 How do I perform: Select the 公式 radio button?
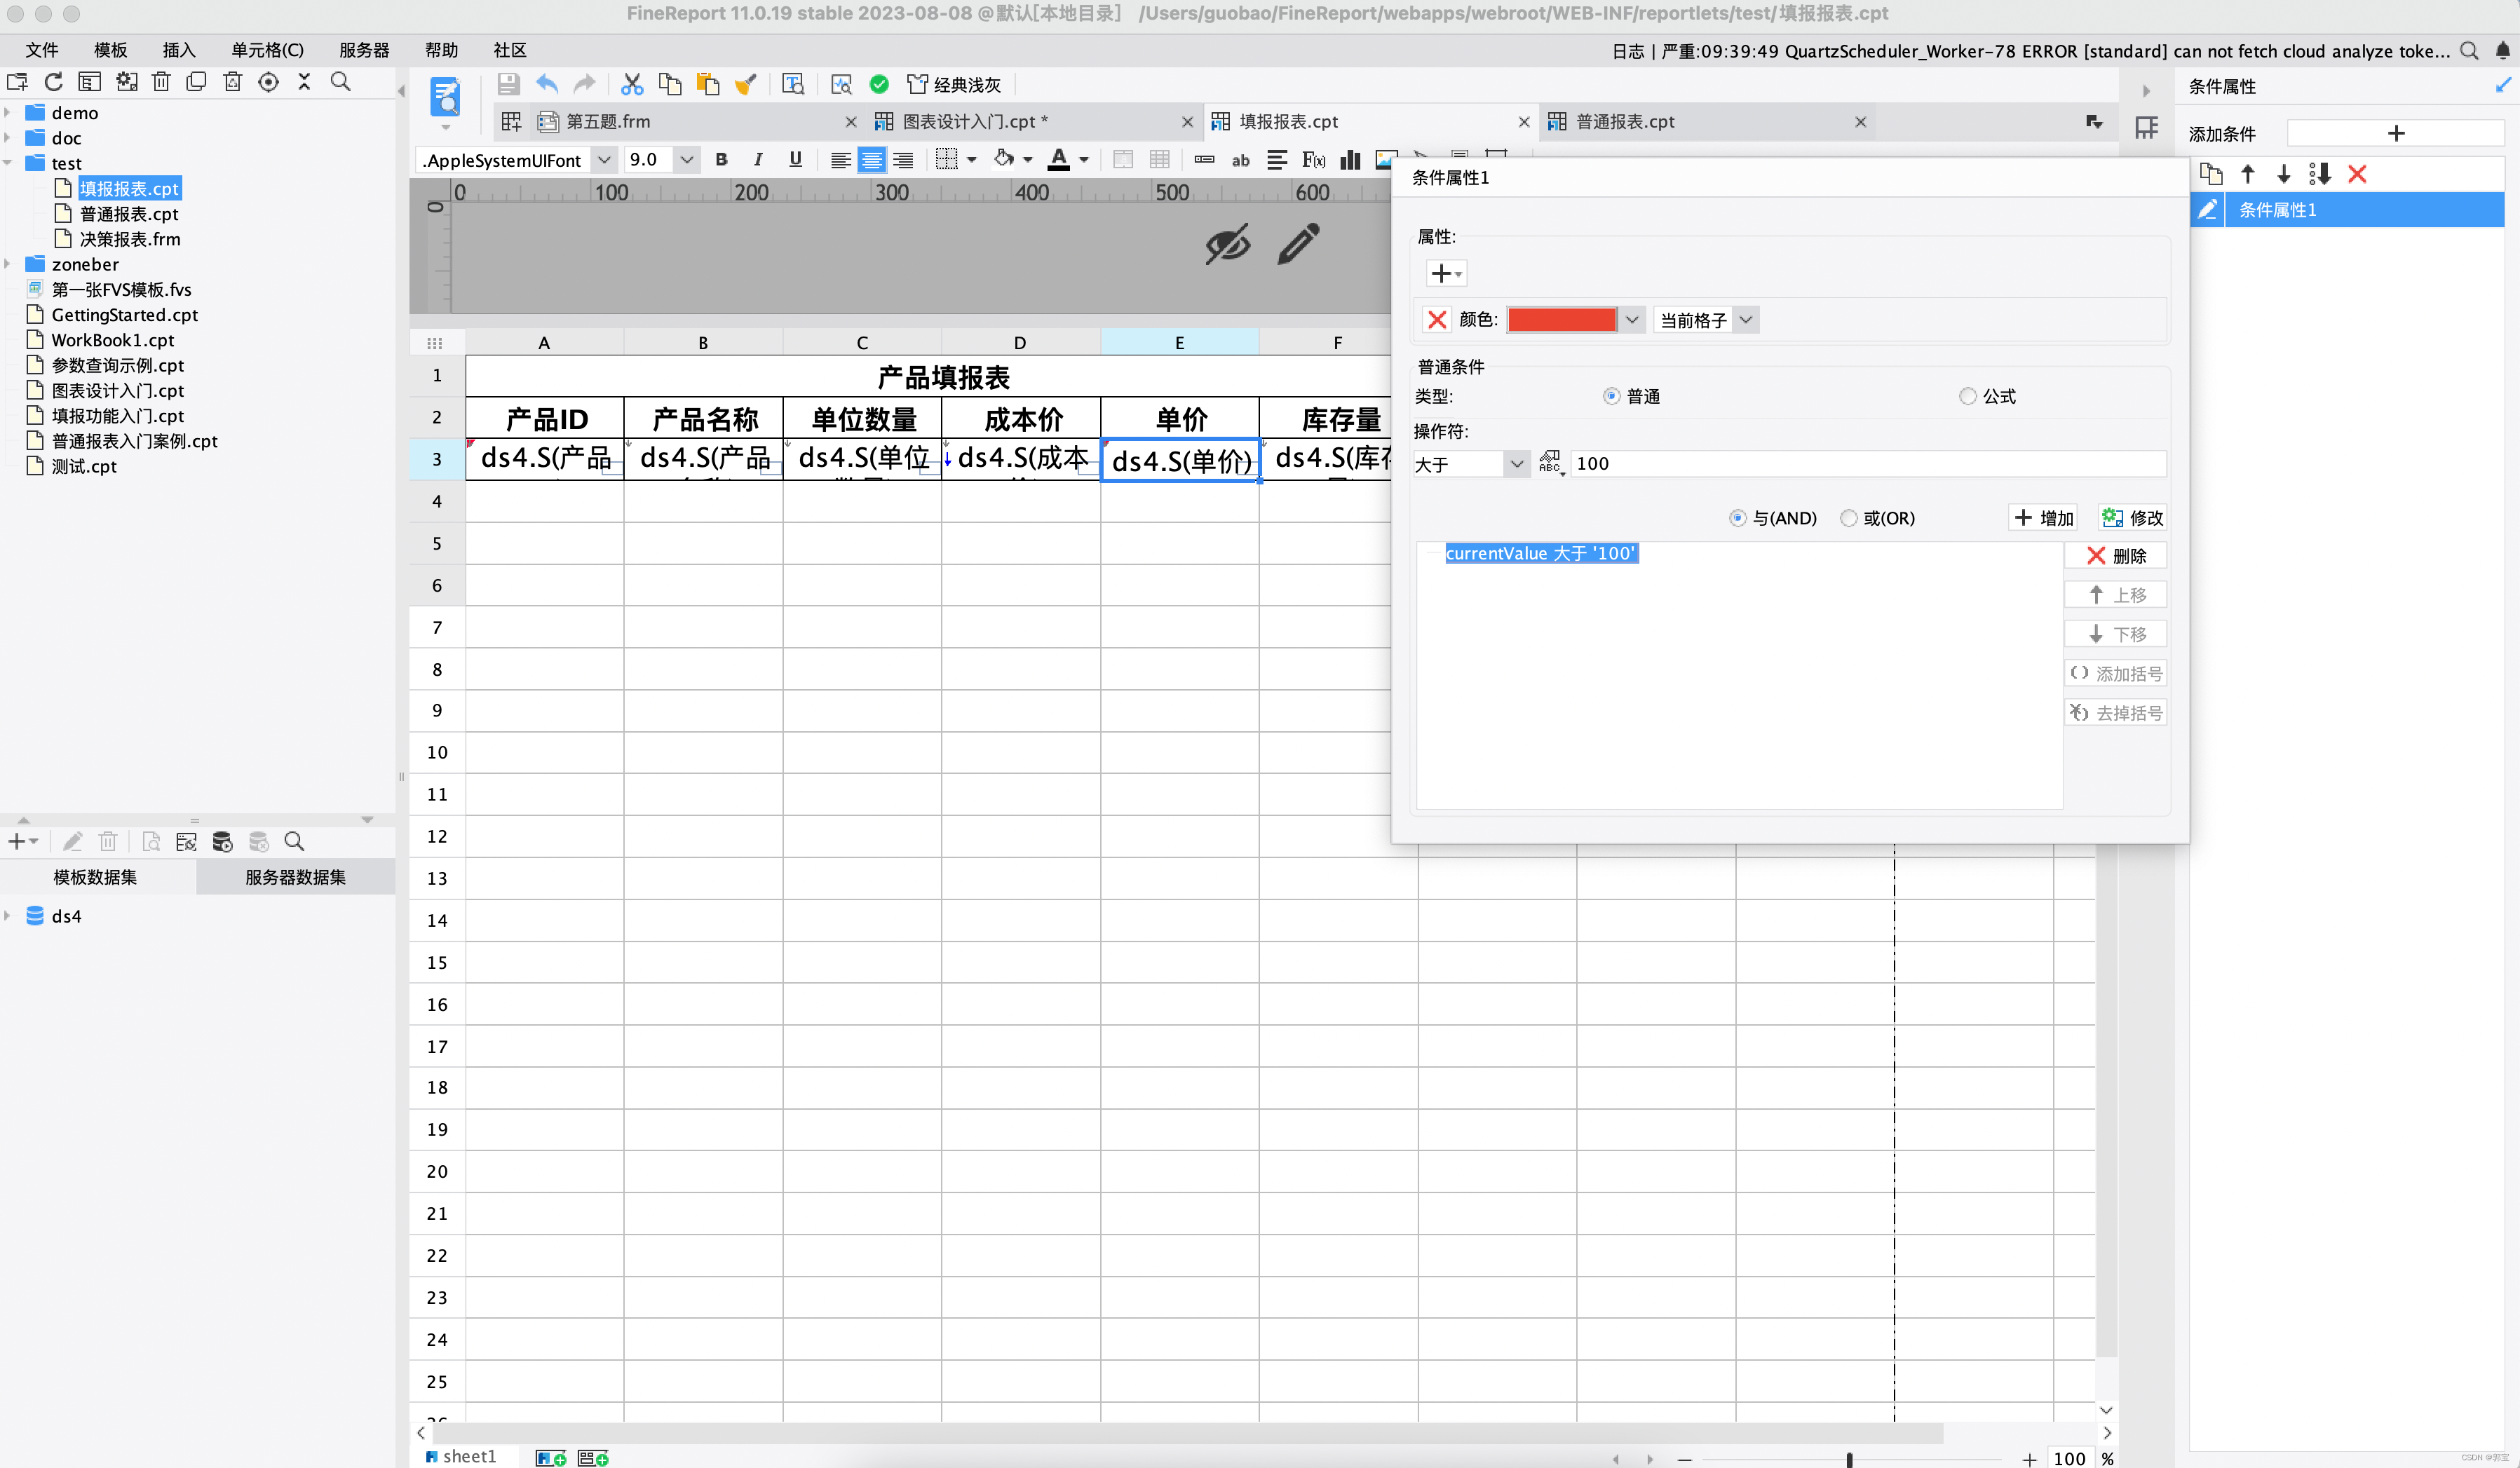pyautogui.click(x=1967, y=396)
